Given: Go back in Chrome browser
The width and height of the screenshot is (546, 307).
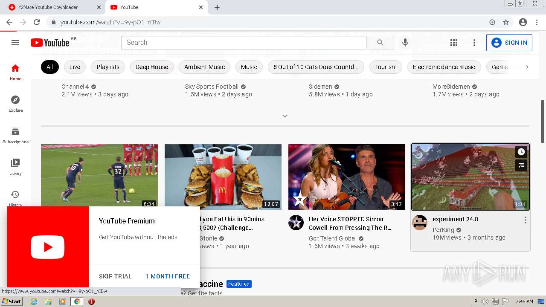Looking at the screenshot, I should click(9, 22).
